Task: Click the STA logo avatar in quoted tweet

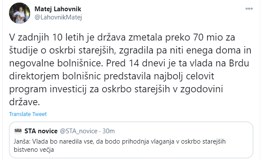Action: pos(18,131)
